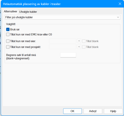124x116 pixels.
Task: Enable Tillat kun rør med EMC-krav eller C0
Action: click(8, 34)
